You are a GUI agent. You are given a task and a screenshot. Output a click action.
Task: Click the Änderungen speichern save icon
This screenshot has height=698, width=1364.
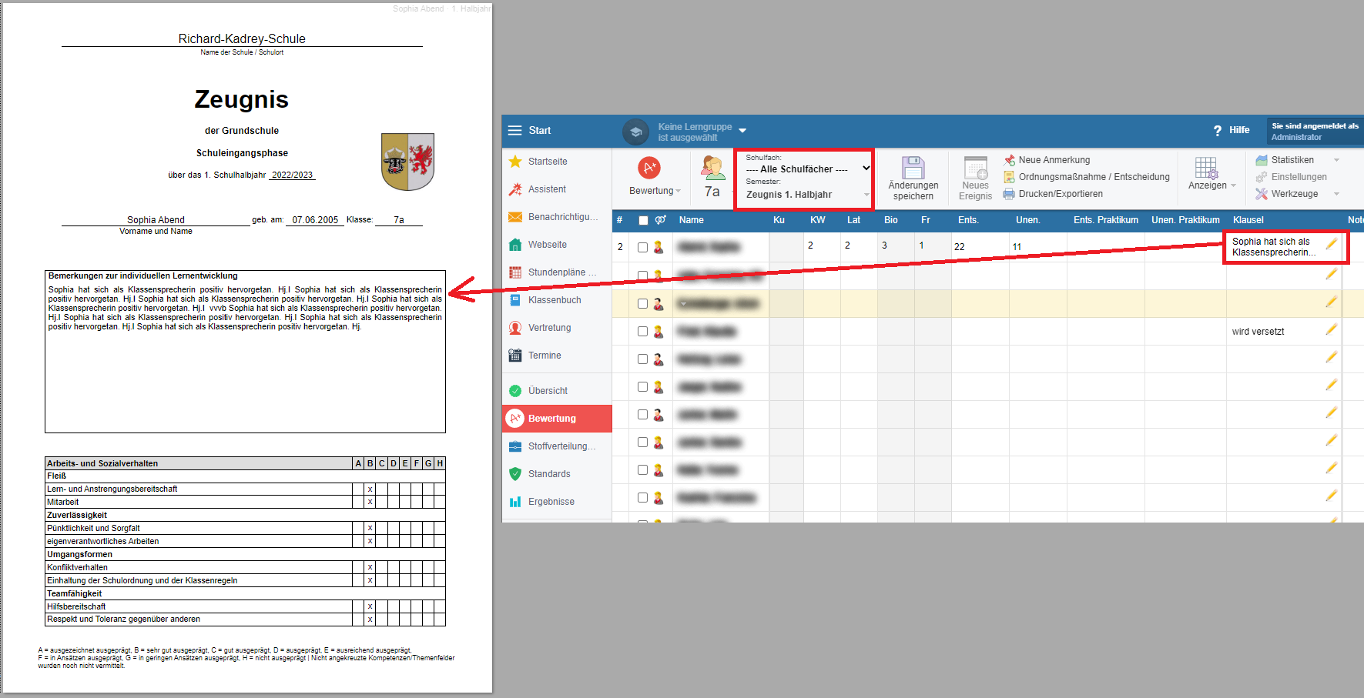click(913, 168)
